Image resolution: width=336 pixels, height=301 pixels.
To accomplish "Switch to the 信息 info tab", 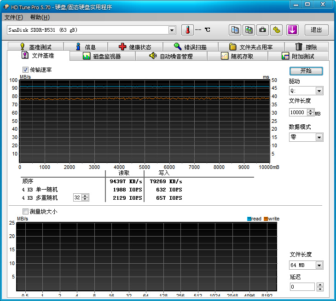I will pos(86,46).
